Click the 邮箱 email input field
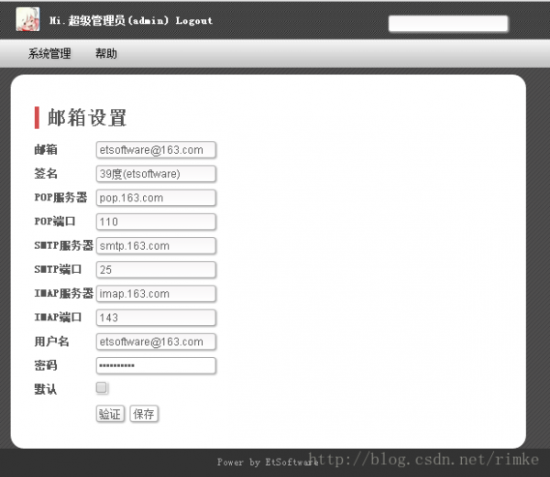Screen dimensions: 550x477 156,150
